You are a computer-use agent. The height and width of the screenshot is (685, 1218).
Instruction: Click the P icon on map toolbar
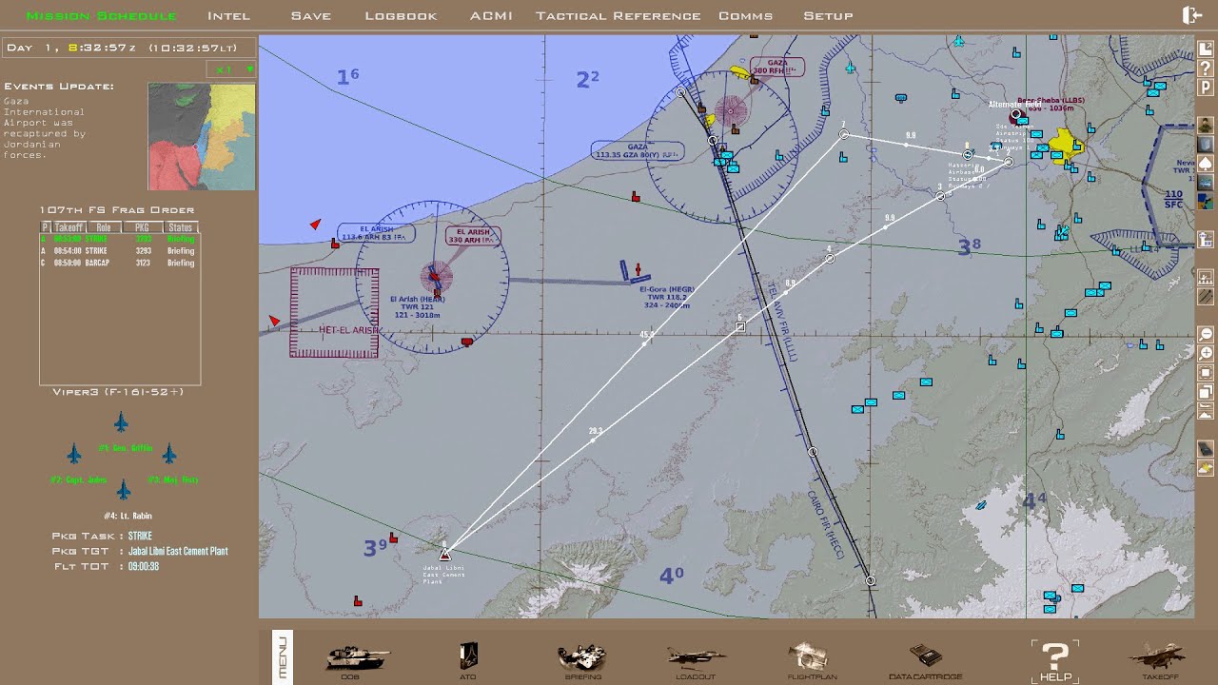[x=1206, y=87]
